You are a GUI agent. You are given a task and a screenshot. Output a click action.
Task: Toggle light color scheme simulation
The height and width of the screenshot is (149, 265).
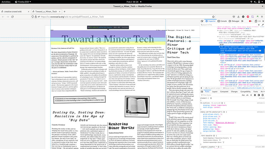coord(255,95)
